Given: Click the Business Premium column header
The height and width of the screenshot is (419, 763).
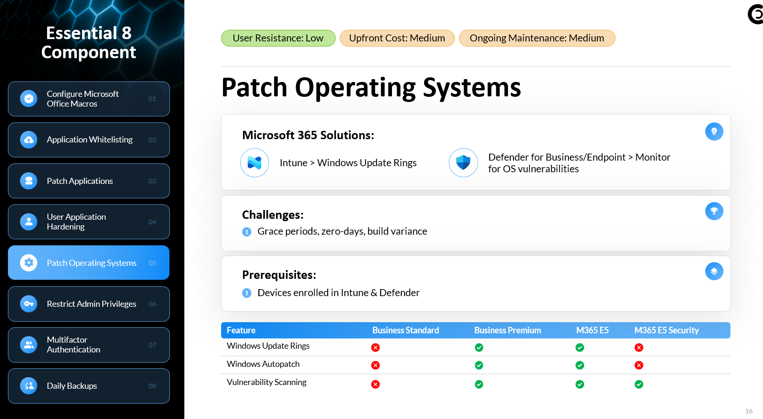Looking at the screenshot, I should [507, 330].
